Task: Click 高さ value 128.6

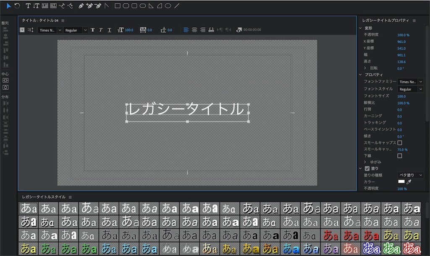Action: pos(401,62)
